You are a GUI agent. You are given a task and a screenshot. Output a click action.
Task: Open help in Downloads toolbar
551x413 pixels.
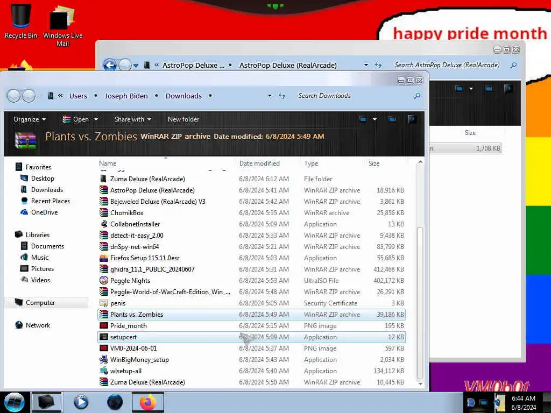pos(412,119)
